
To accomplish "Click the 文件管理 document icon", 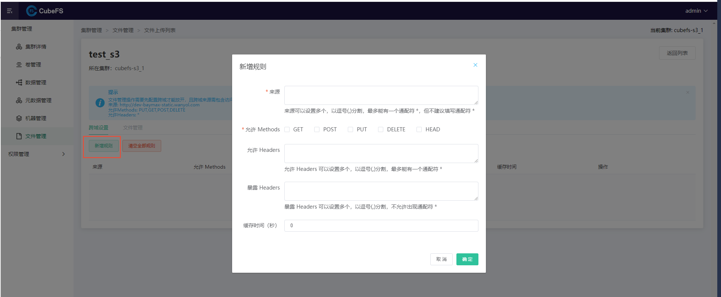I will pyautogui.click(x=19, y=136).
